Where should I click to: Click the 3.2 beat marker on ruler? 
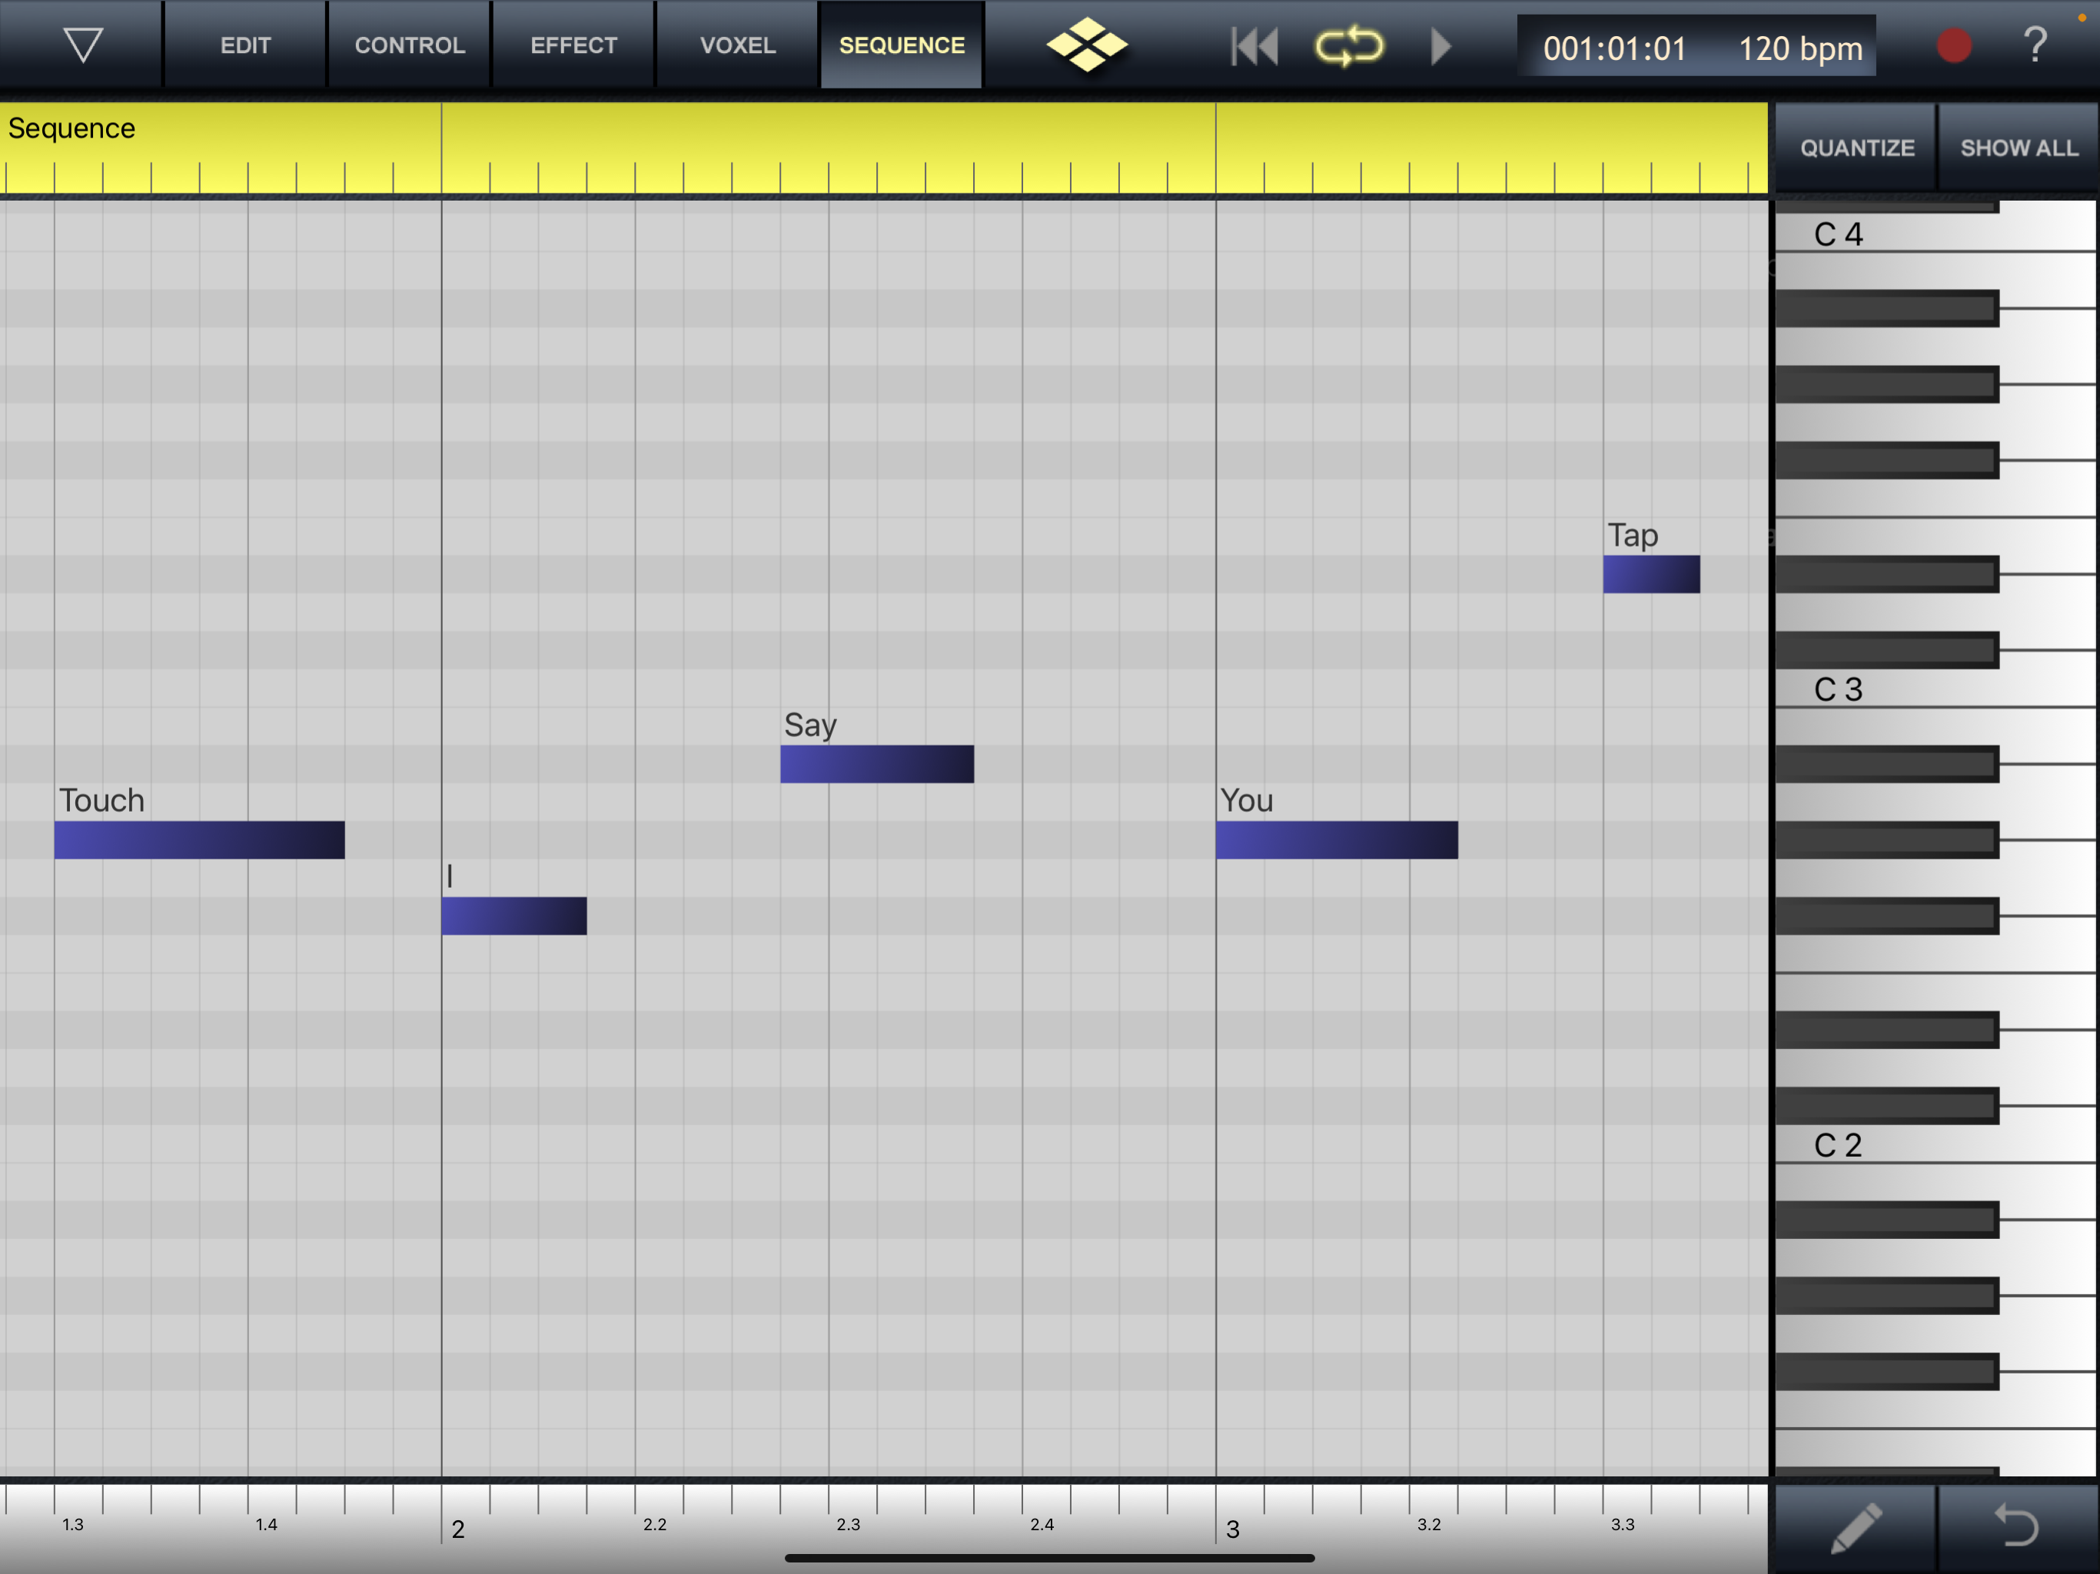coord(1429,1525)
